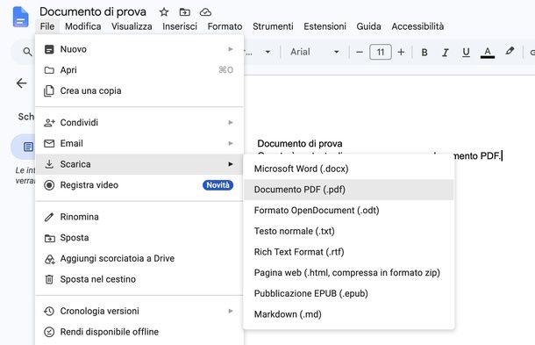
Task: Open the Estensioni menu
Action: pyautogui.click(x=325, y=26)
